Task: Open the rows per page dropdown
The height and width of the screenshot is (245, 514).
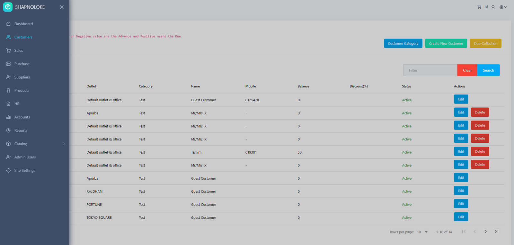Action: coord(422,232)
